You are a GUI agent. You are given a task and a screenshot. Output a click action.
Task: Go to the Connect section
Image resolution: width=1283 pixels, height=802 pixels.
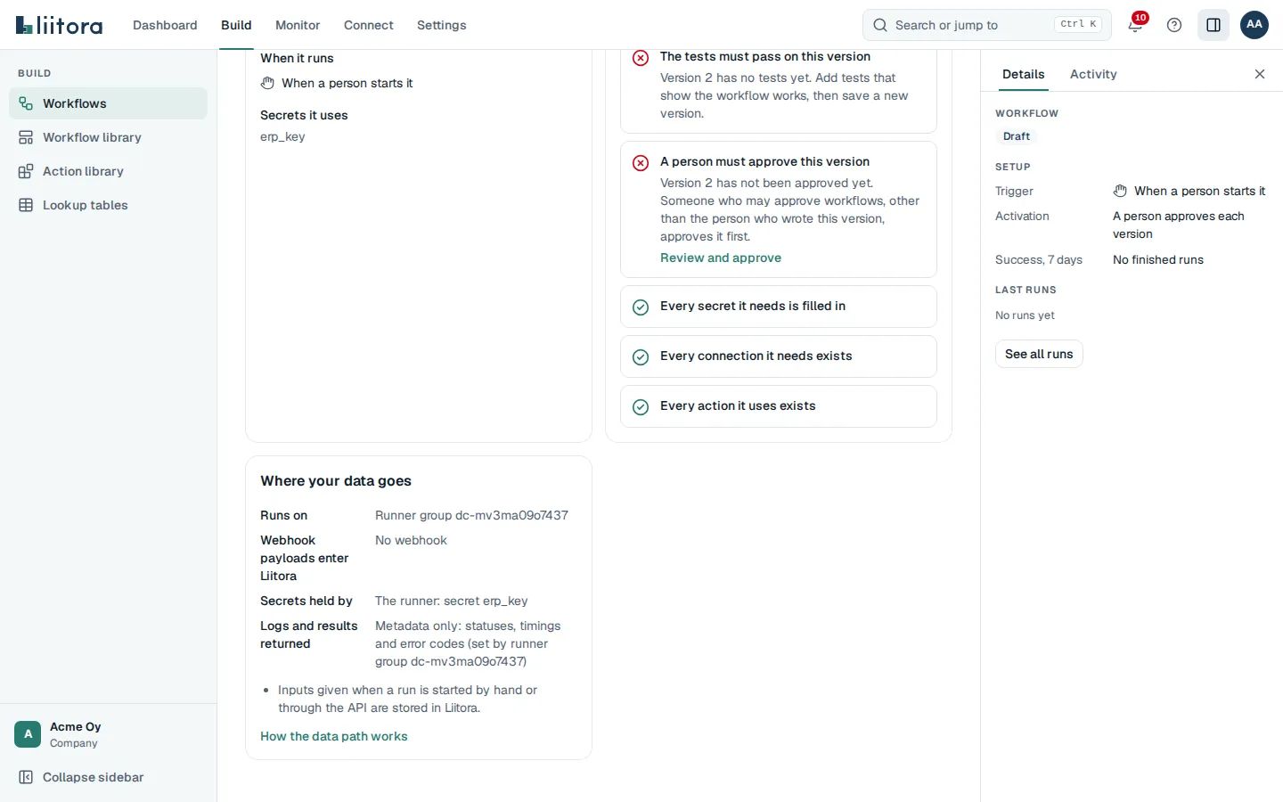tap(369, 25)
